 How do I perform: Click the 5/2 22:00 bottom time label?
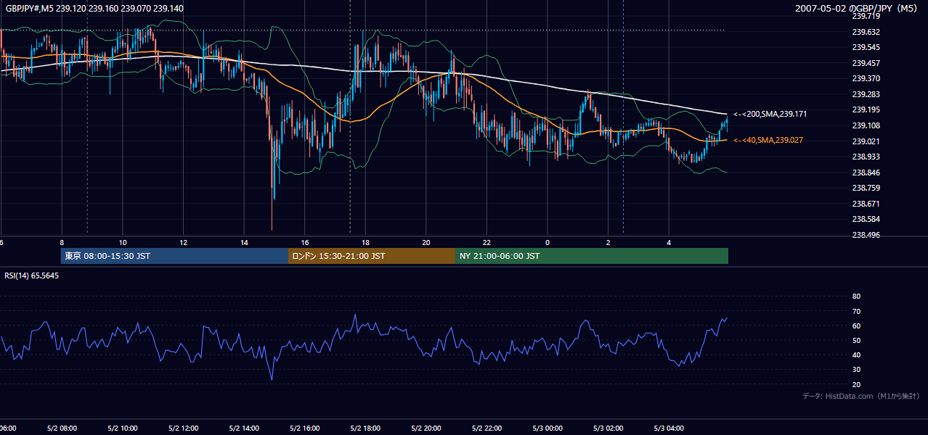(x=487, y=428)
